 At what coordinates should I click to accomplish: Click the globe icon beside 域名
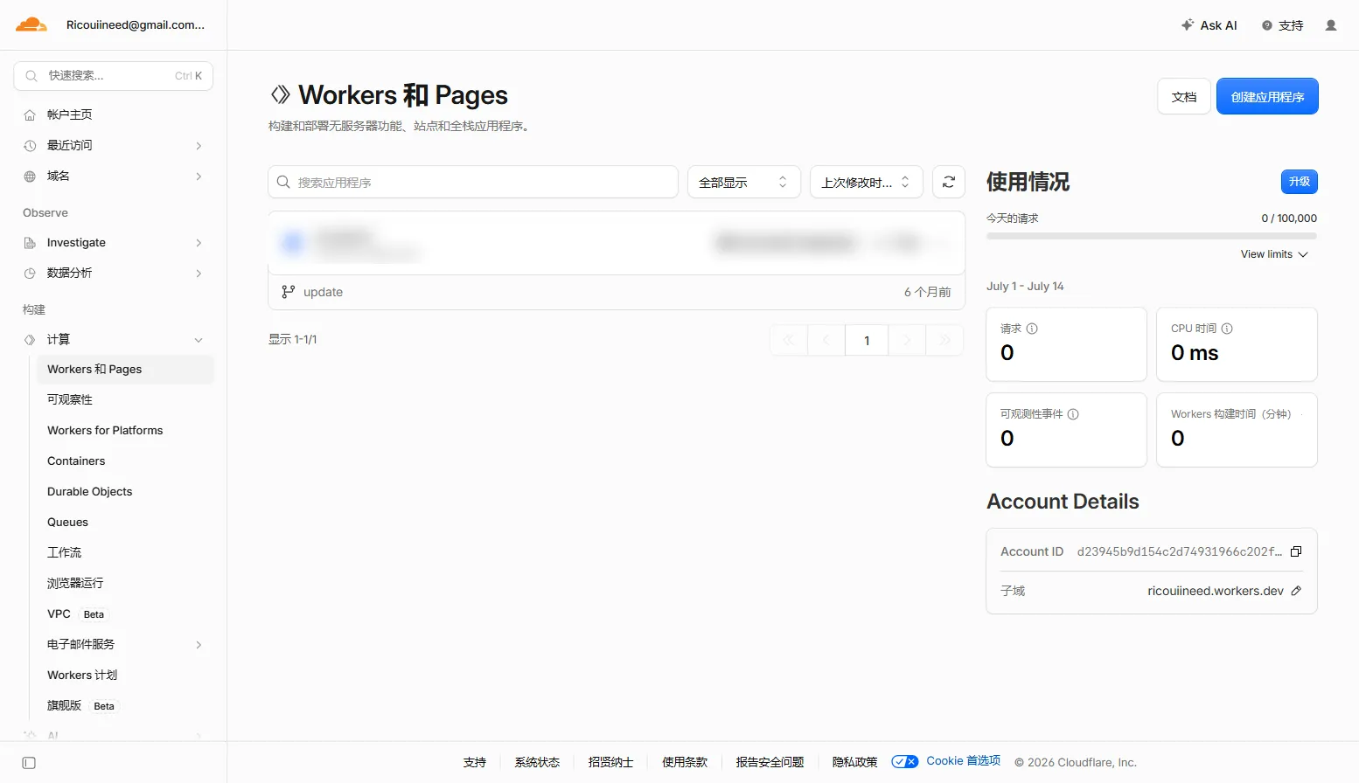(x=30, y=177)
